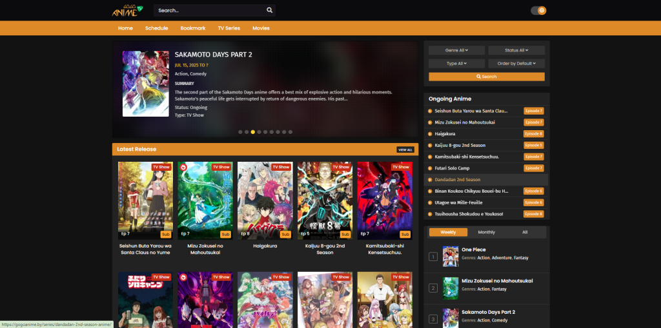Click the Haigakura title under its poster
The height and width of the screenshot is (328, 661).
tap(265, 246)
